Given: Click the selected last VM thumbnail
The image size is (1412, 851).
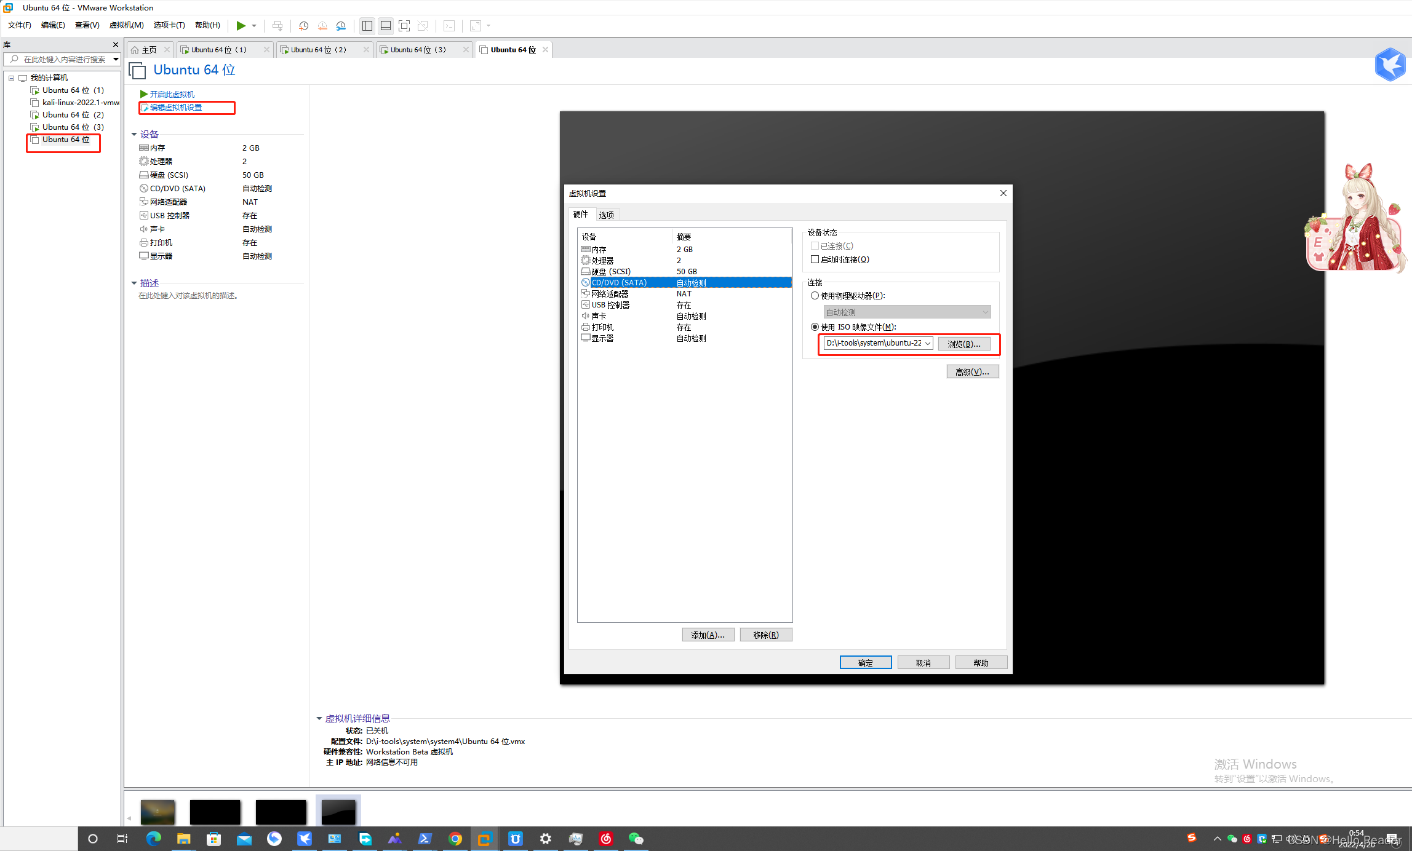Looking at the screenshot, I should 338,812.
